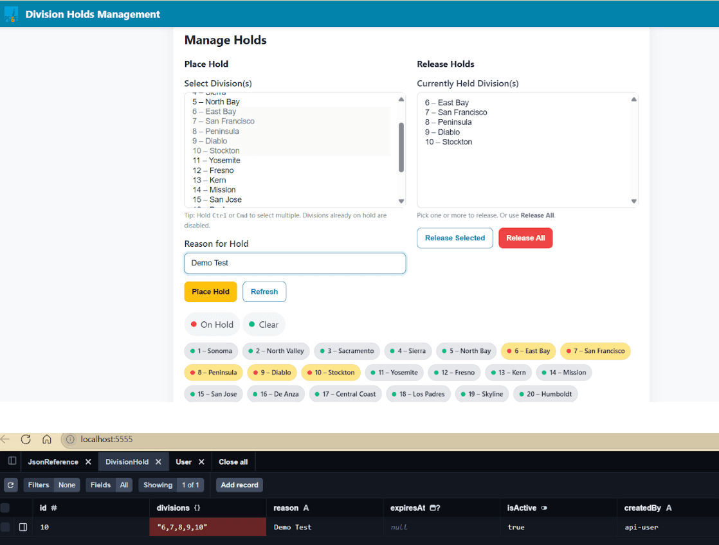Screen dimensions: 719x545
Task: Tick the checkbox for record row 10
Action: click(6, 527)
